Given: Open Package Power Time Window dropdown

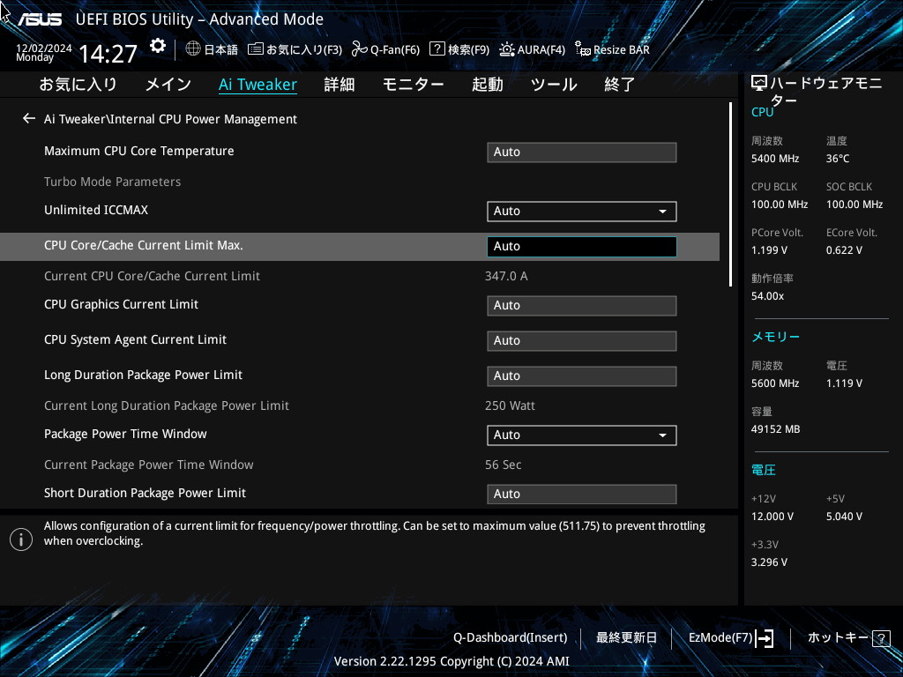Looking at the screenshot, I should (582, 435).
